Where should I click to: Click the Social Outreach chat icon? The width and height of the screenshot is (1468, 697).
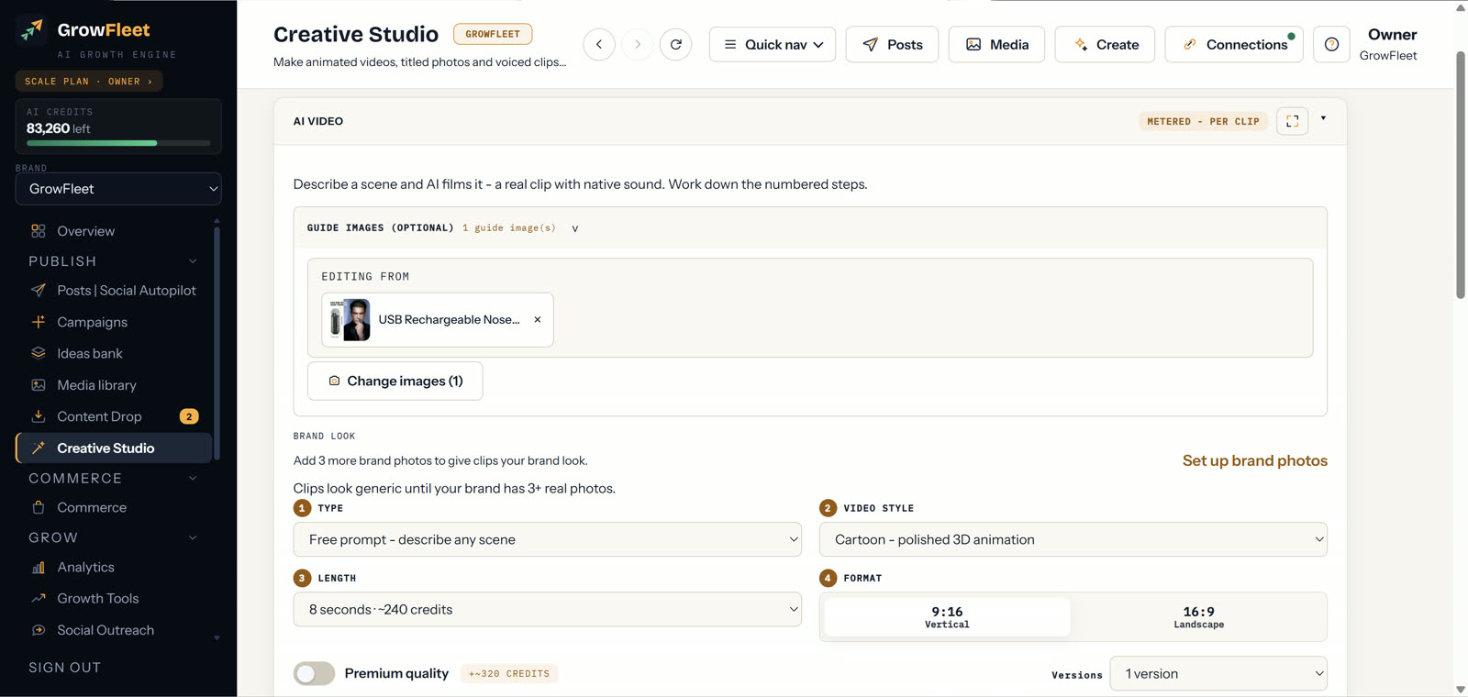[39, 630]
